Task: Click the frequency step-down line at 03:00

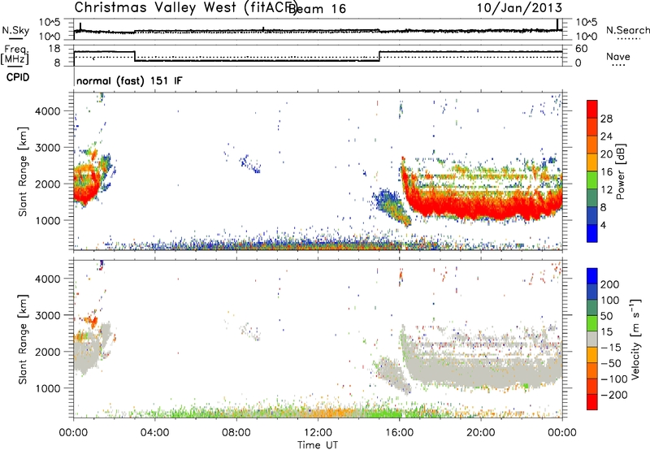Action: [135, 56]
